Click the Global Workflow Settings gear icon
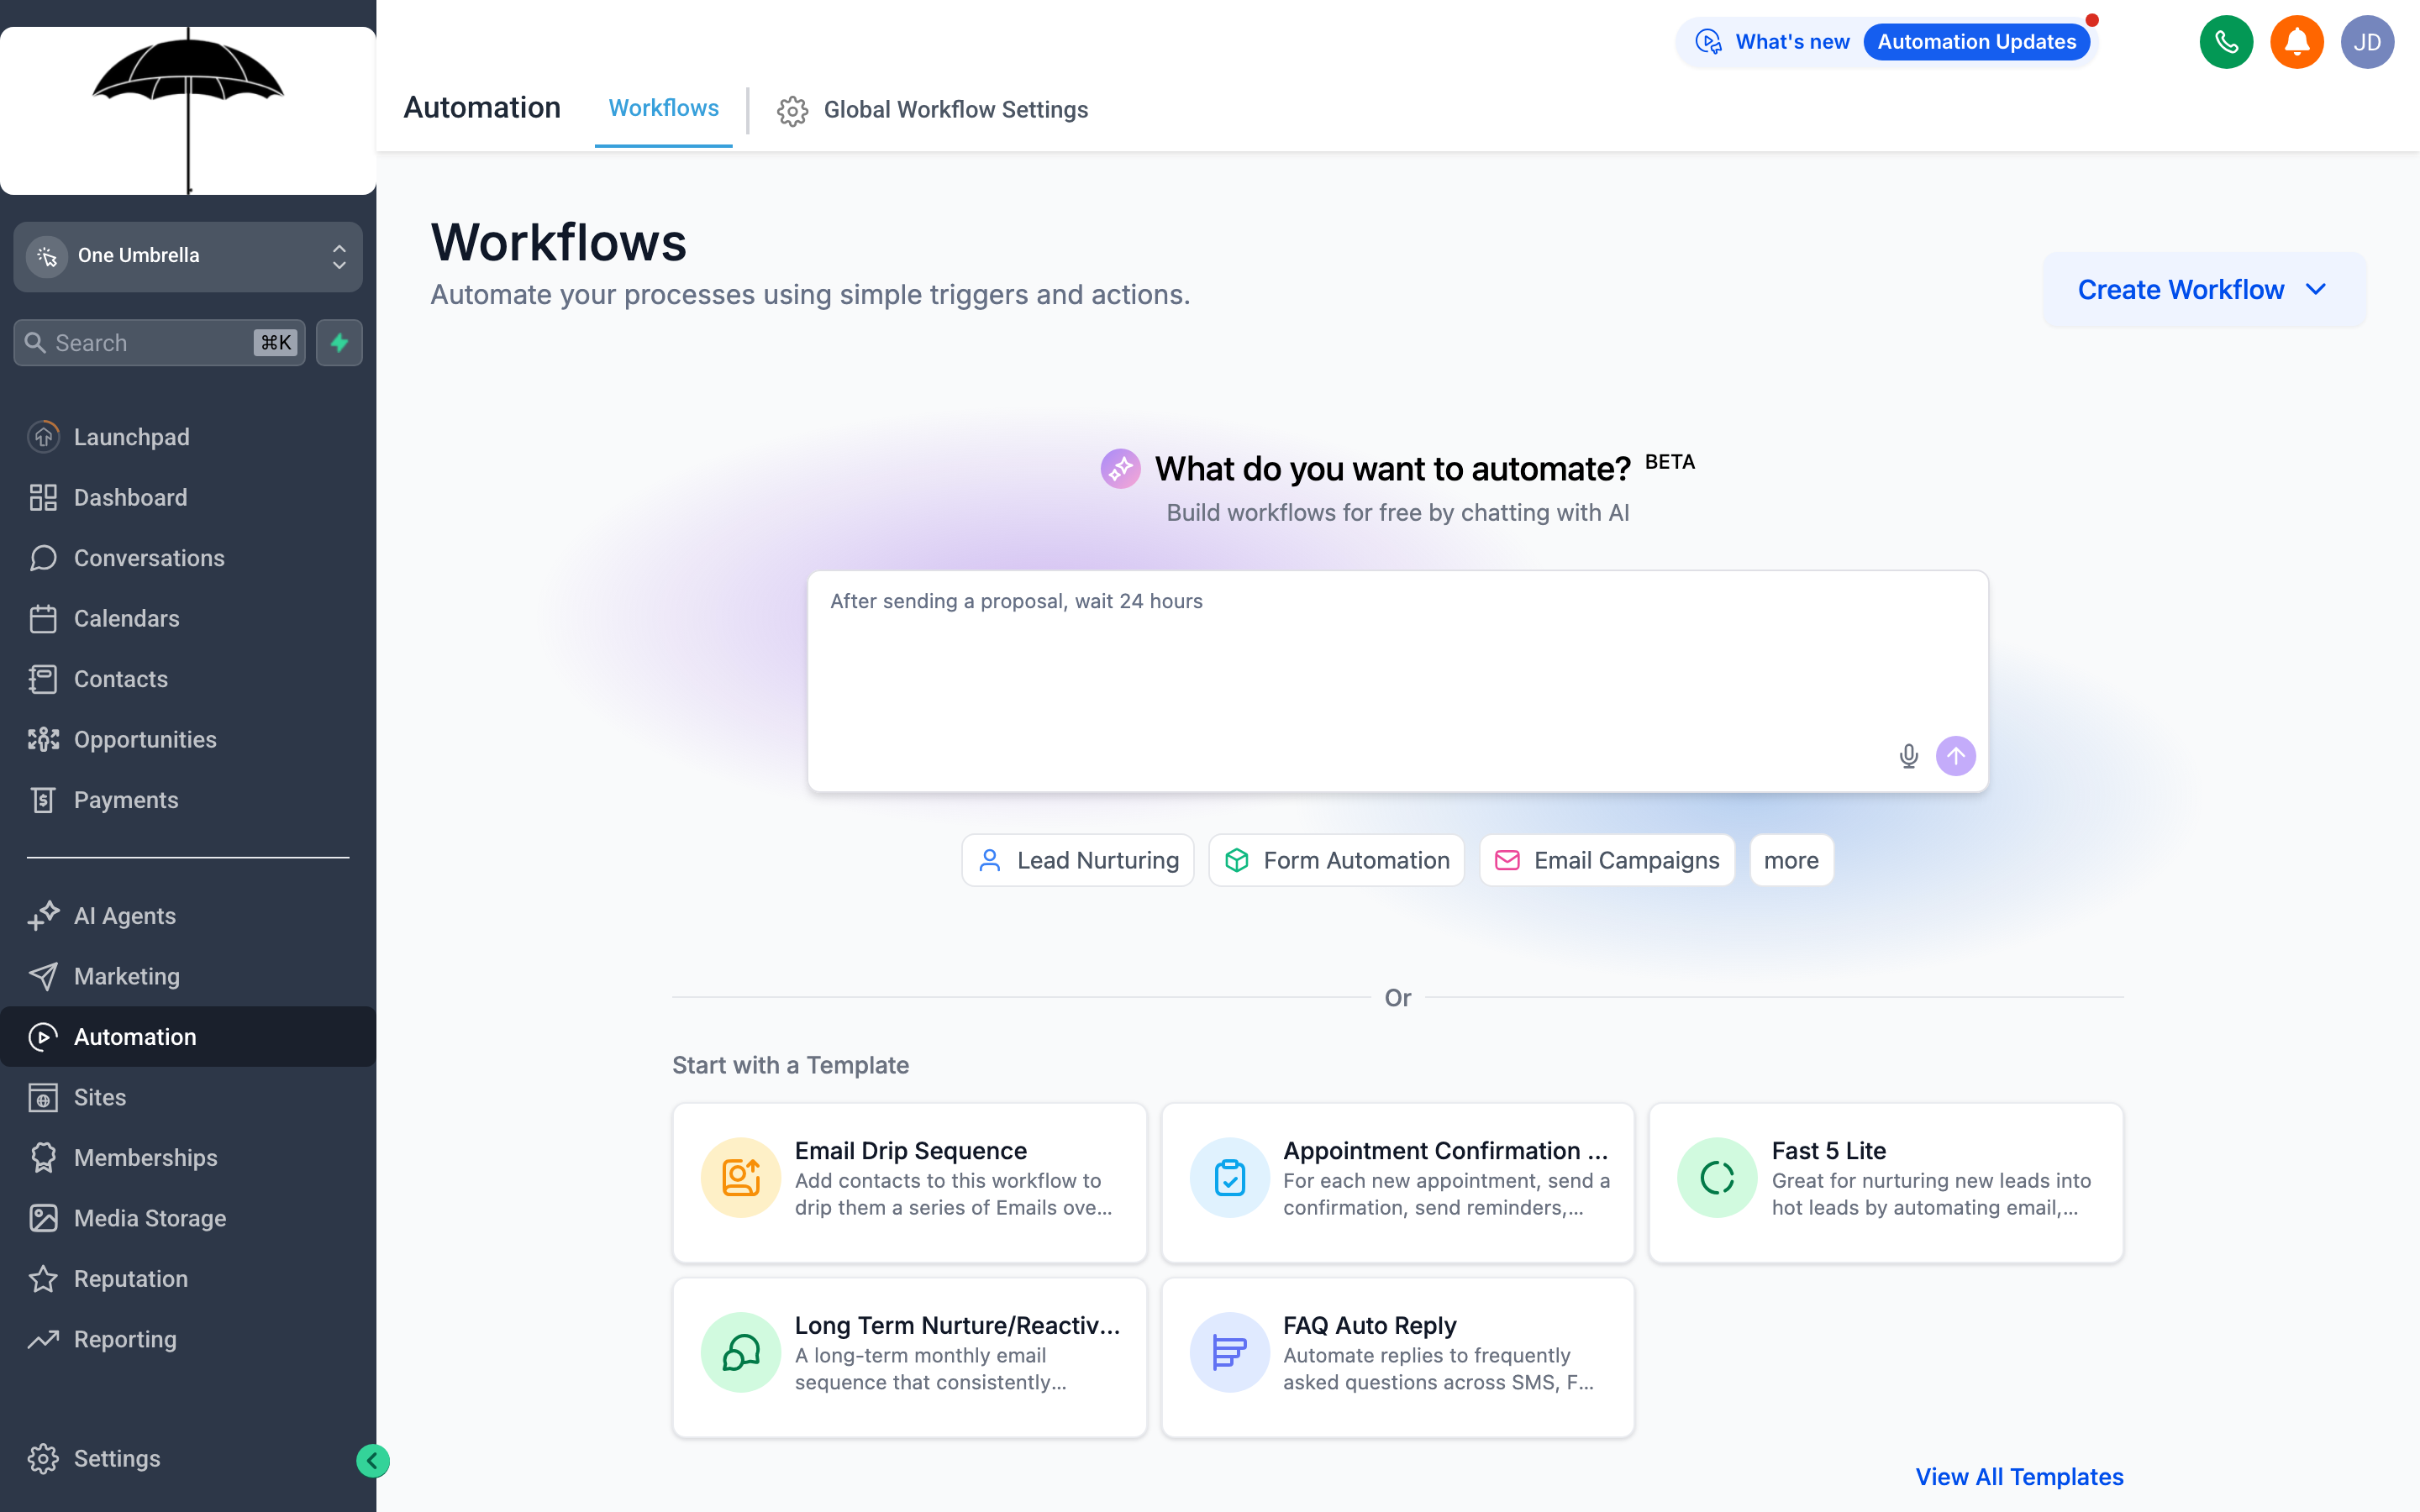Viewport: 2420px width, 1512px height. [x=792, y=110]
